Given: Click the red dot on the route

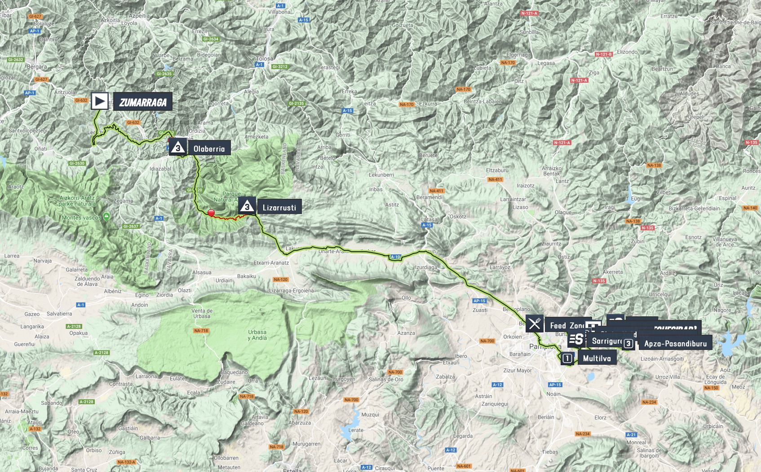Looking at the screenshot, I should (x=211, y=213).
